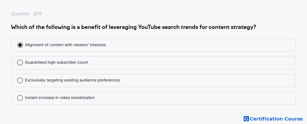Click the gray "Question" label

(20, 14)
